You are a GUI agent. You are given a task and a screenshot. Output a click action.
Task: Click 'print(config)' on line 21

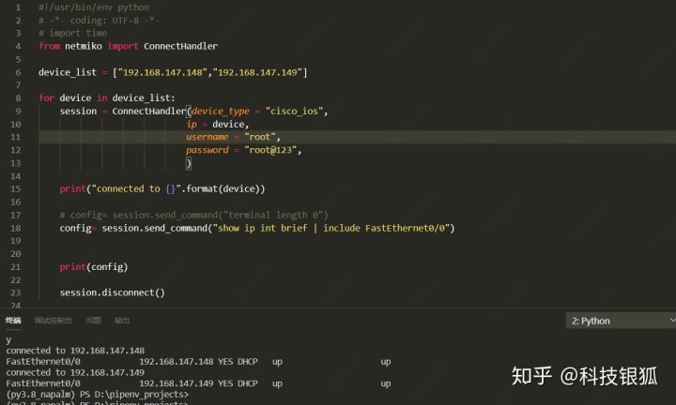point(94,267)
